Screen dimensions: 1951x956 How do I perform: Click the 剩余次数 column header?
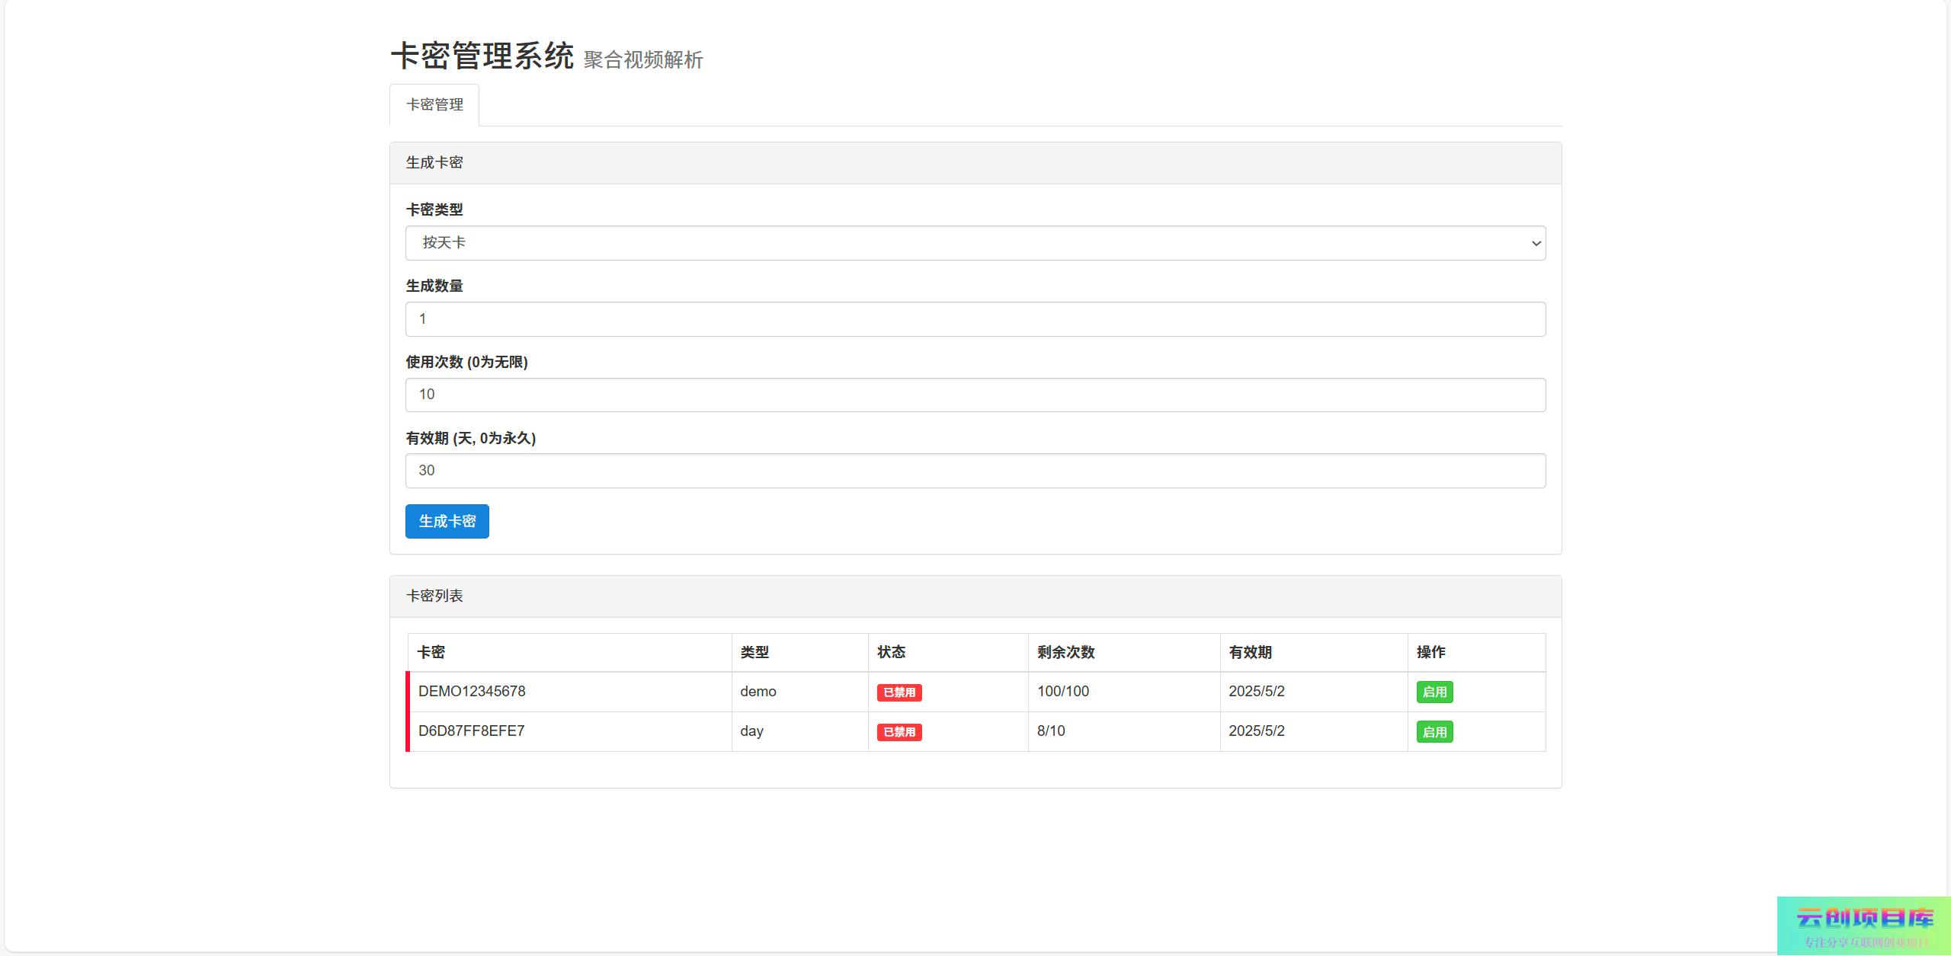point(1065,652)
